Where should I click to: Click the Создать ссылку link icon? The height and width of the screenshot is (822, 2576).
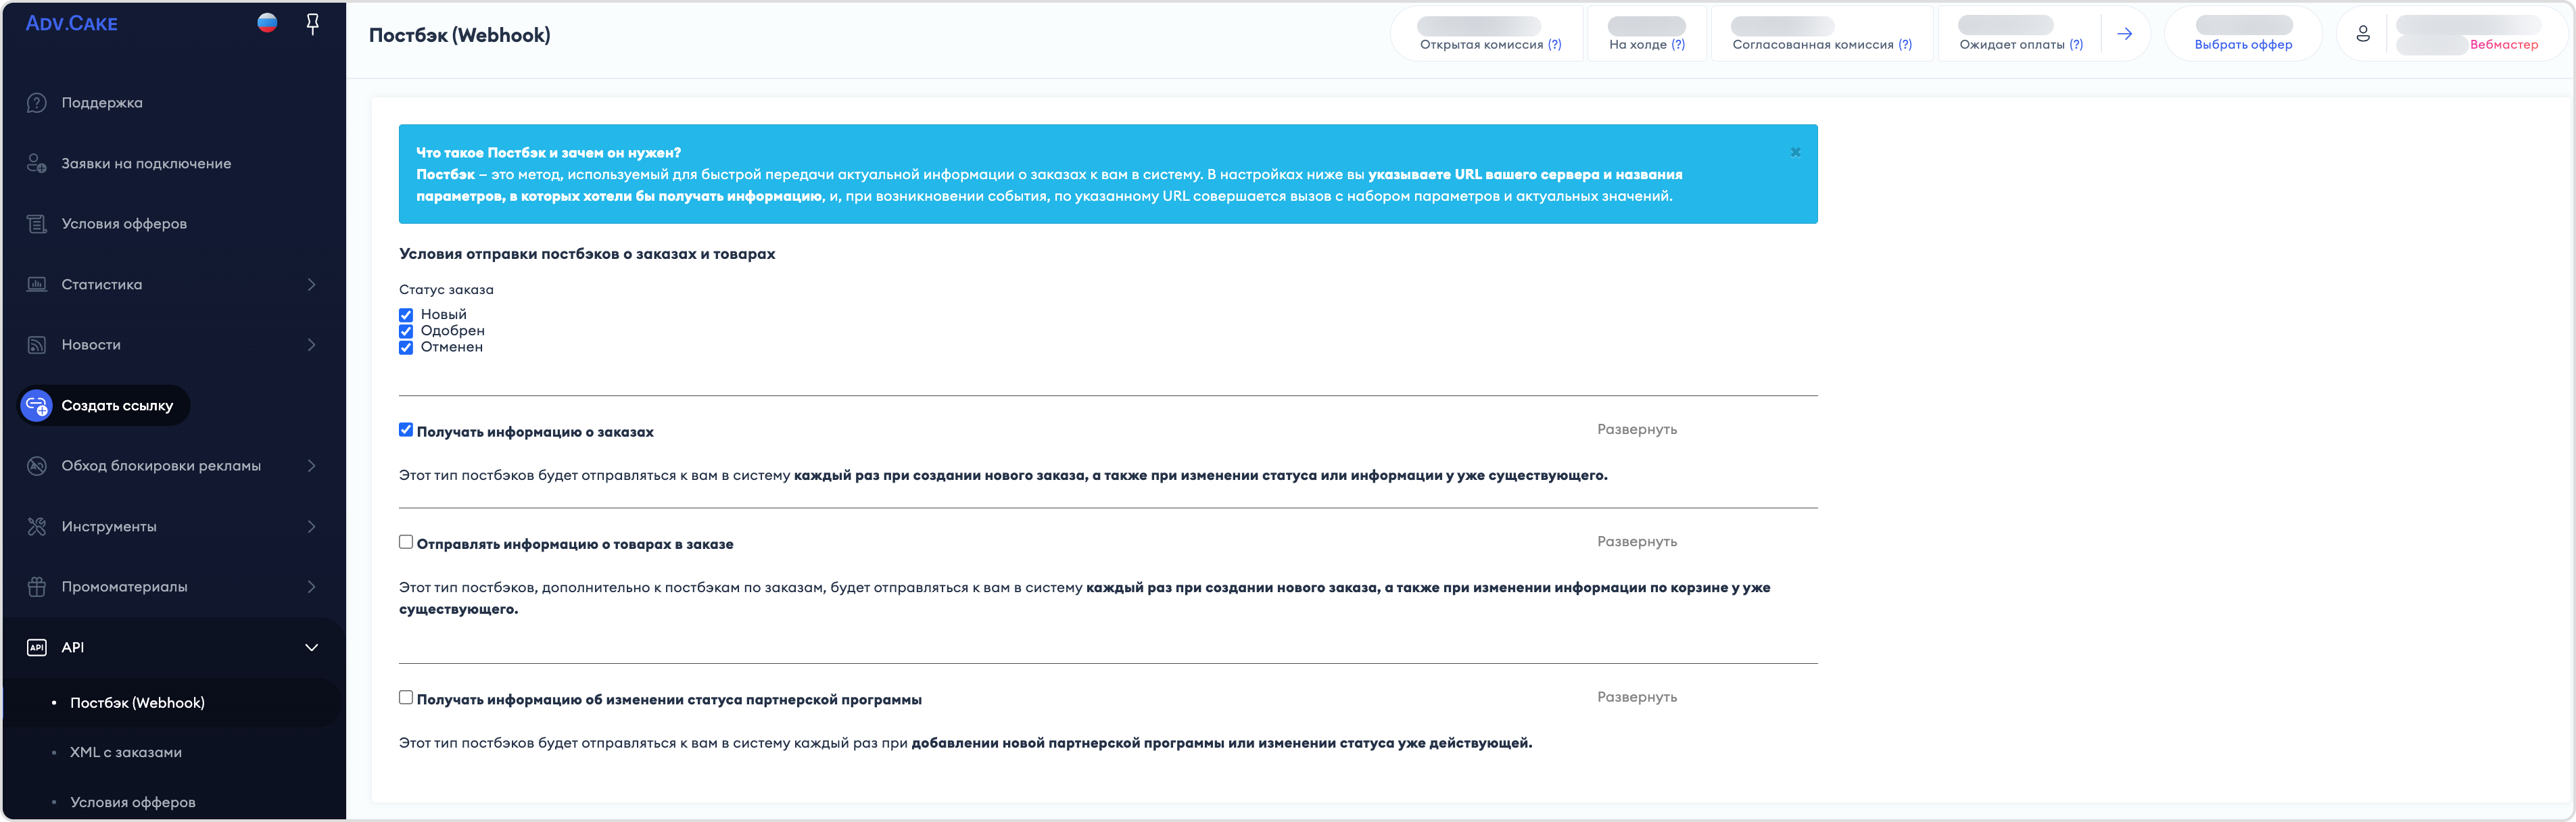pyautogui.click(x=37, y=405)
